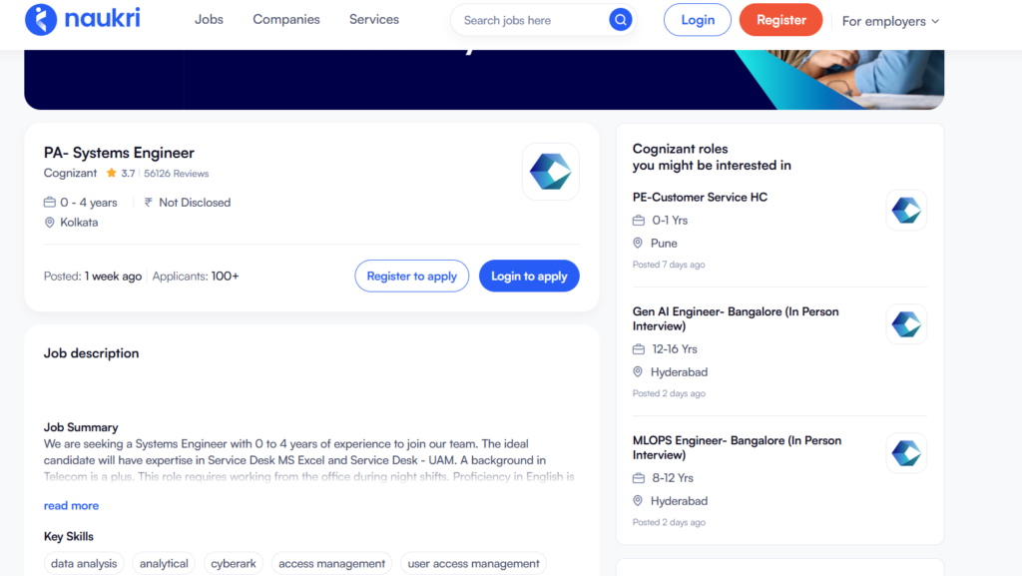Click the 'Posted: 1 week ago' text

pyautogui.click(x=93, y=277)
